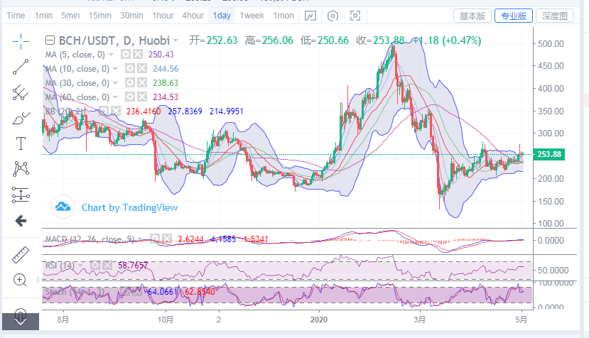This screenshot has width=589, height=338.
Task: Remove the MACD indicator
Action: 167,239
